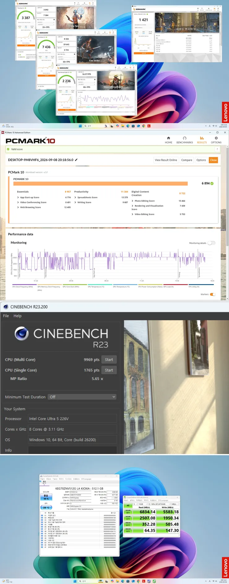The width and height of the screenshot is (229, 584).
Task: Click the pencil icon to rename the result
Action: click(76, 160)
